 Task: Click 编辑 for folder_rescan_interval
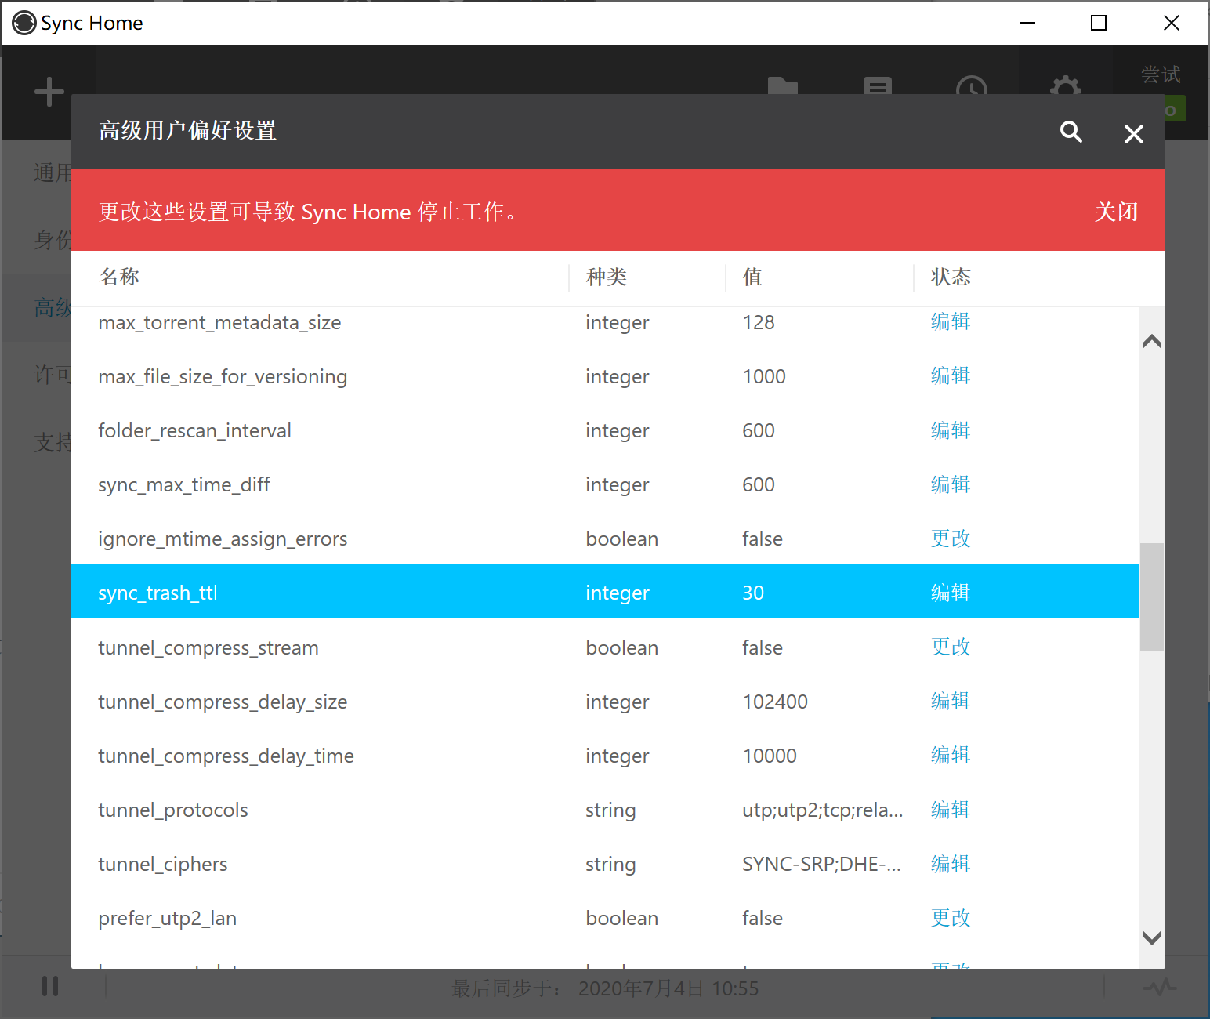coord(951,430)
